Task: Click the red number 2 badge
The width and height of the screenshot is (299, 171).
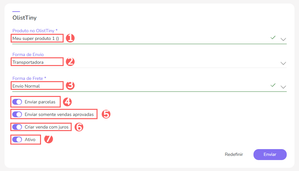Action: (x=70, y=62)
